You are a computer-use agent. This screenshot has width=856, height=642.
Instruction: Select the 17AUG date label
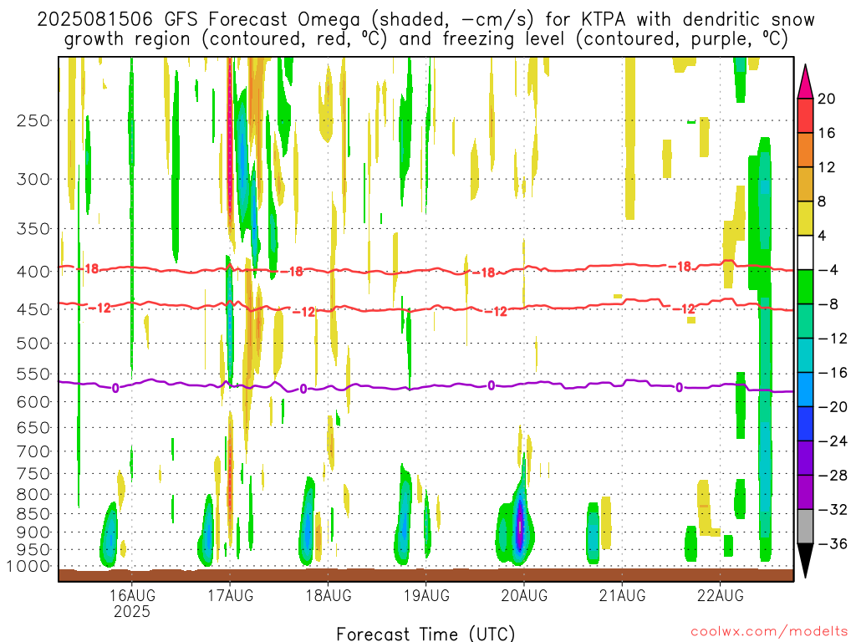coord(231,595)
